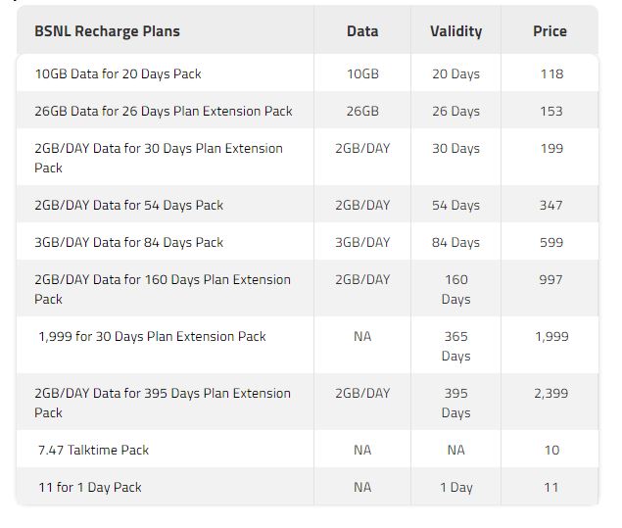Screen dimensions: 622x528
Task: Select 1,999 for 30 Days Plan Extension
Action: (152, 336)
